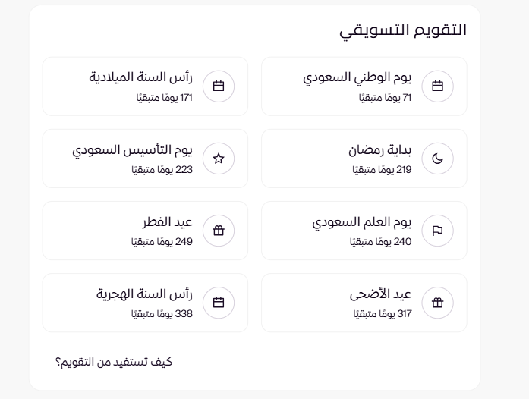
Task: Click the star icon for يوم التأسيس السعودي
Action: pos(219,159)
